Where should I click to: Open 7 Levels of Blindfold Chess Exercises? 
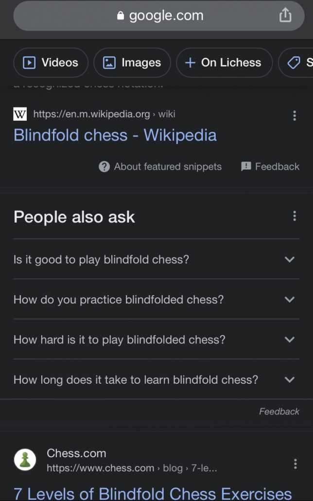pos(153,494)
